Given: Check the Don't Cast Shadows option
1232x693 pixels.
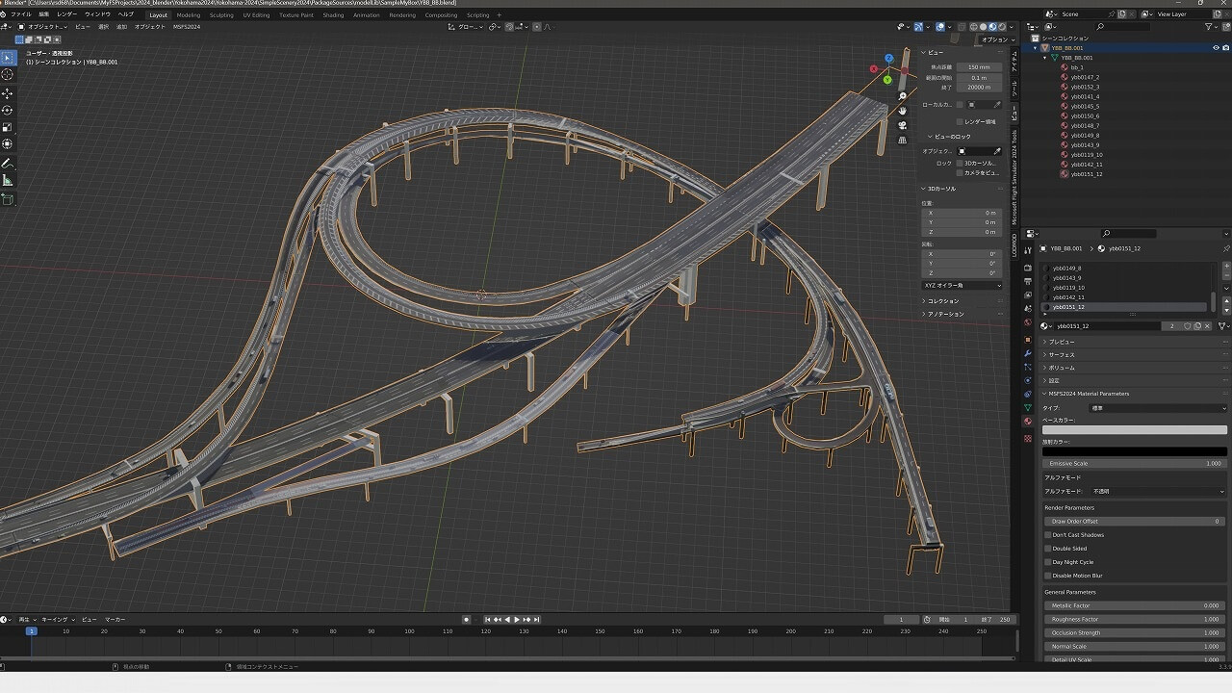Looking at the screenshot, I should coord(1048,535).
